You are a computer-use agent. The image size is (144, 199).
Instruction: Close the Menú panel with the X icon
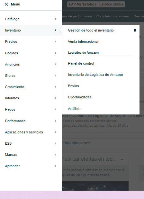6,4
